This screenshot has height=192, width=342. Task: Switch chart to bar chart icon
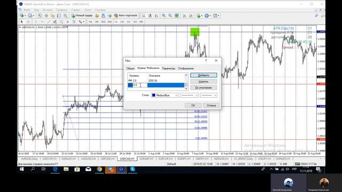pos(144,15)
